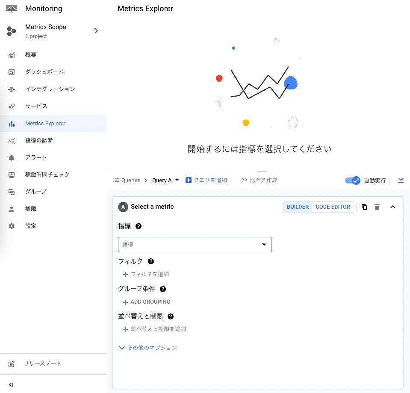Open ダッシュボード menu item
This screenshot has width=410, height=393.
[53, 72]
